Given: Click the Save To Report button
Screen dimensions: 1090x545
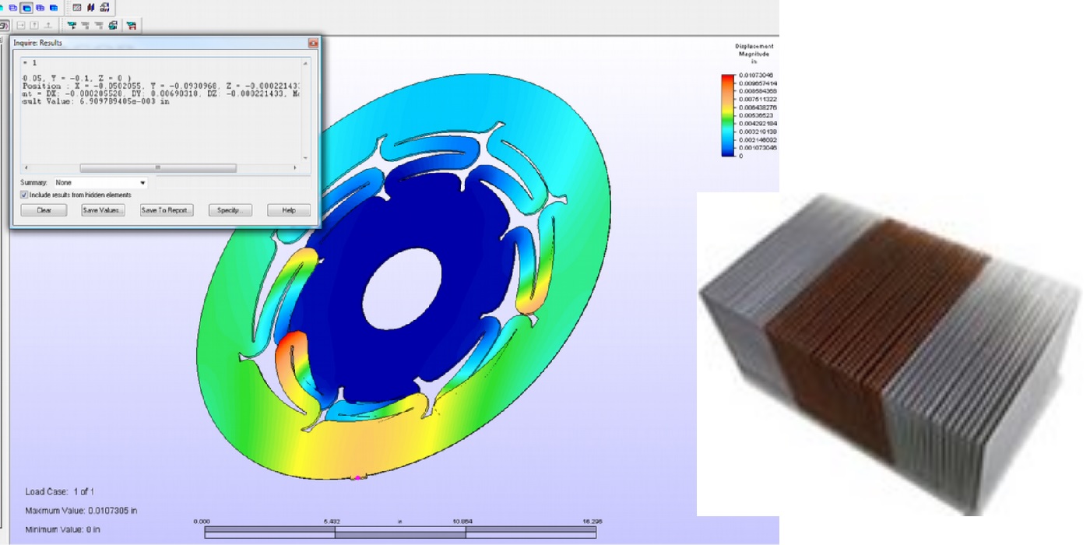Looking at the screenshot, I should (167, 210).
